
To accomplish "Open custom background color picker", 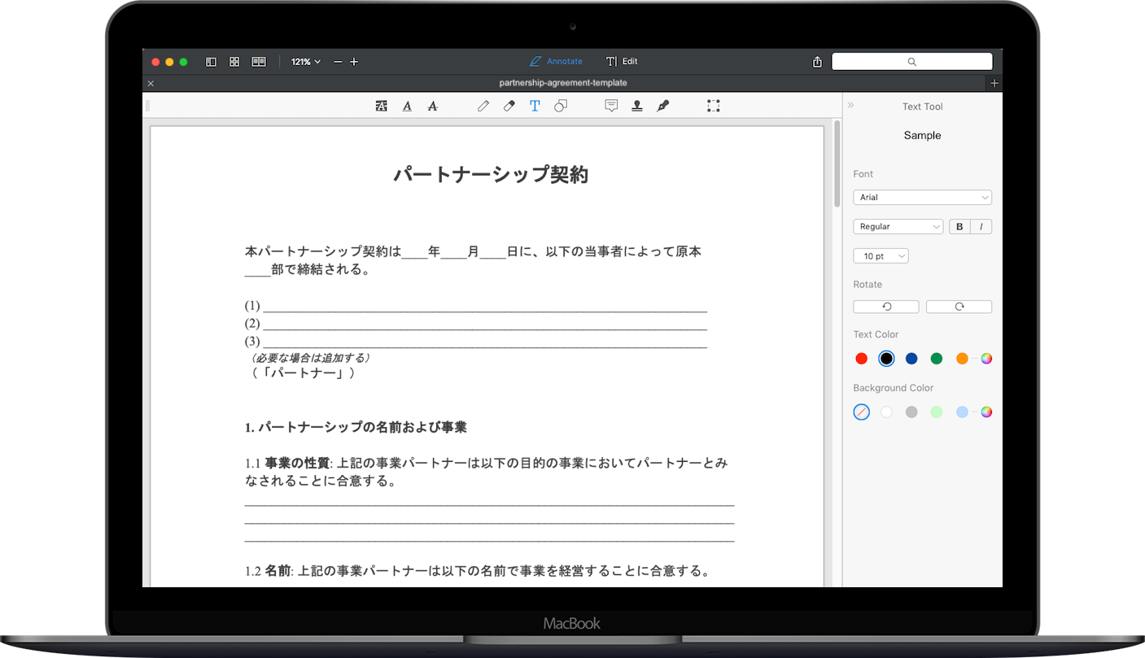I will pyautogui.click(x=986, y=412).
